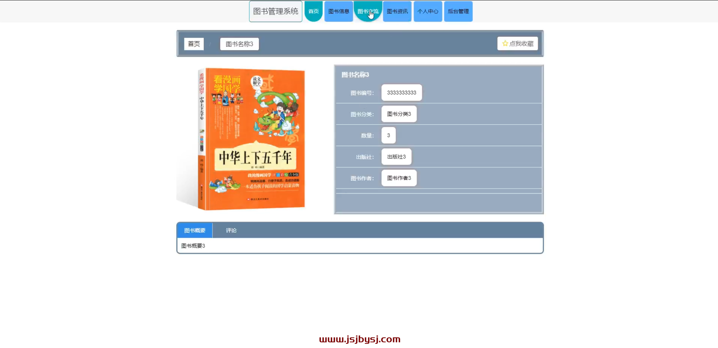Screen dimensions: 718x348
Task: Select the 出版社 value 出版社3
Action: [396, 157]
